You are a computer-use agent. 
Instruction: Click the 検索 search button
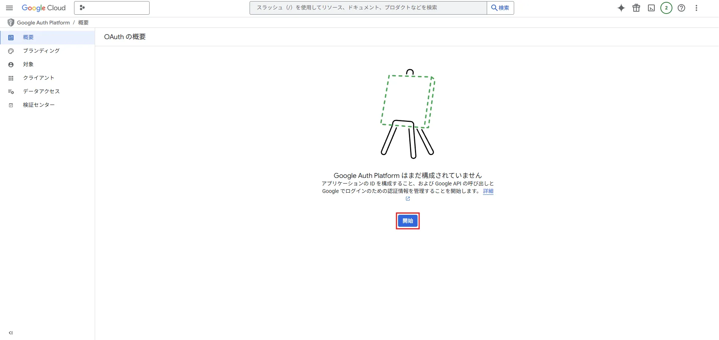point(500,8)
